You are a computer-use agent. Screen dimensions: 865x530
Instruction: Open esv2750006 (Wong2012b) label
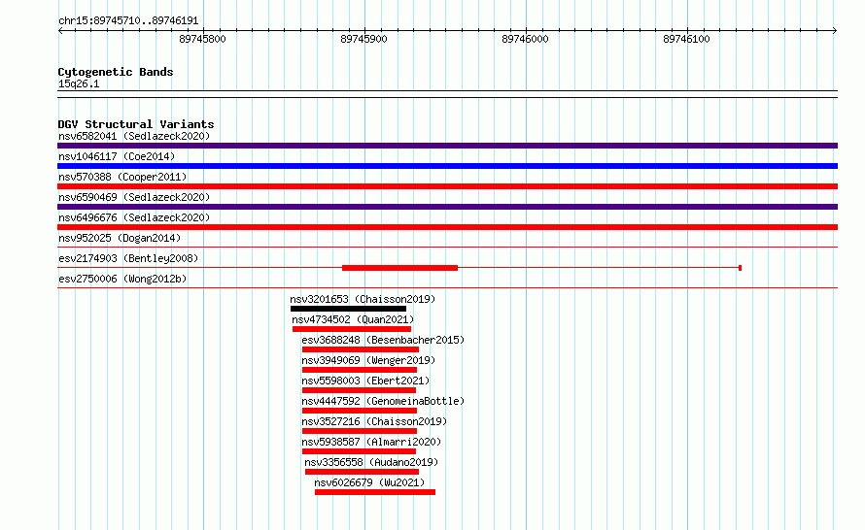coord(122,279)
